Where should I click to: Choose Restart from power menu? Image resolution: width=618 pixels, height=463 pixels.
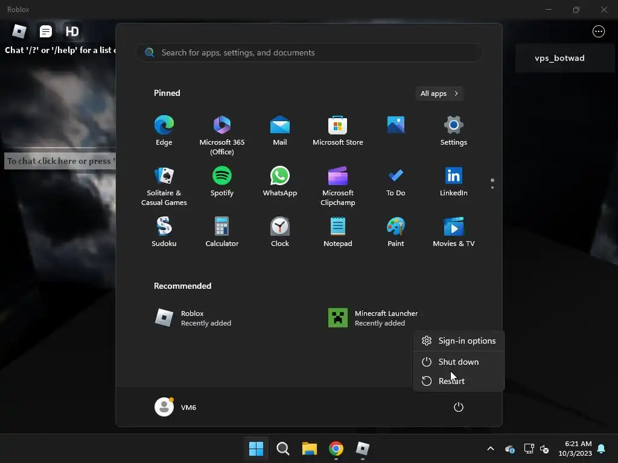(459, 381)
